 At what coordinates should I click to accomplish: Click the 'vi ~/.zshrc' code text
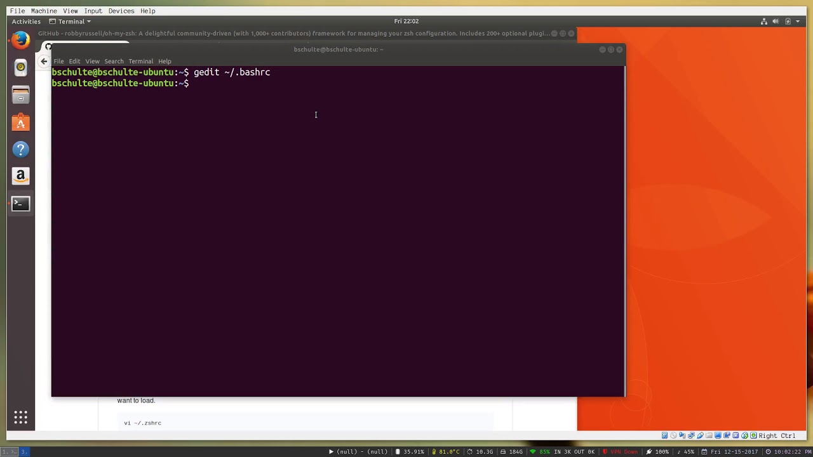[143, 423]
